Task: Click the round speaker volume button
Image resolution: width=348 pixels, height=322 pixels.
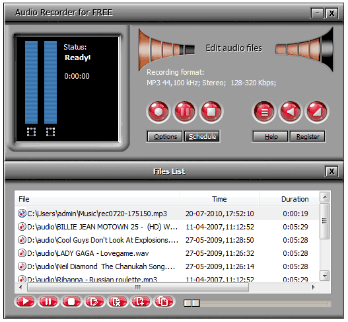Action: pyautogui.click(x=291, y=112)
